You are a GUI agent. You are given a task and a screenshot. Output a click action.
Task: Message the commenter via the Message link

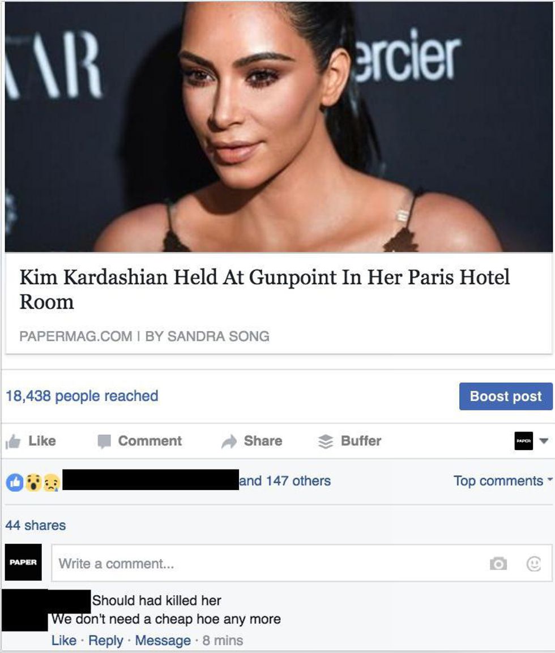163,640
